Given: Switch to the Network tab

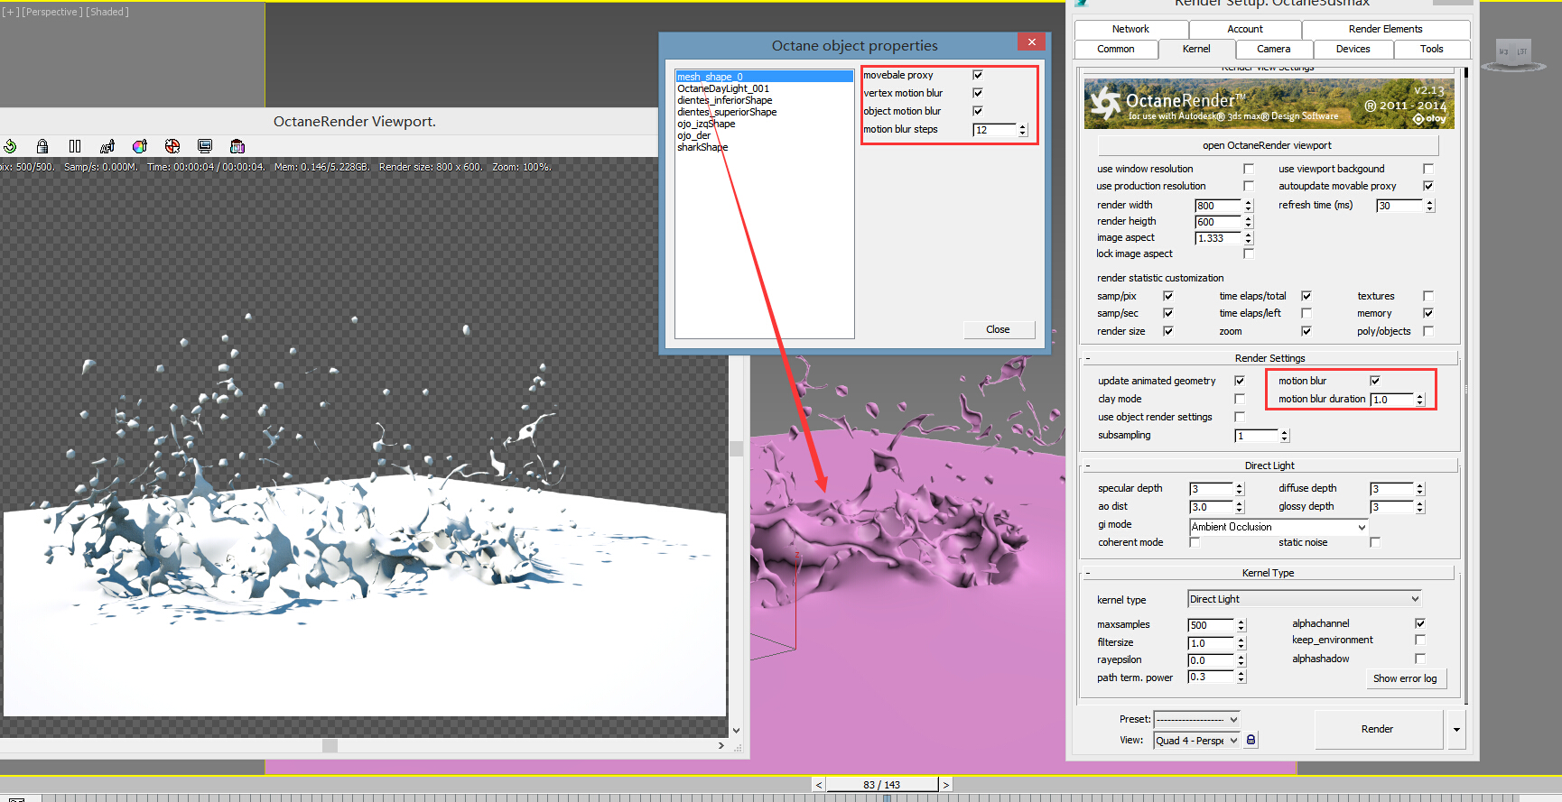Looking at the screenshot, I should click(x=1130, y=29).
